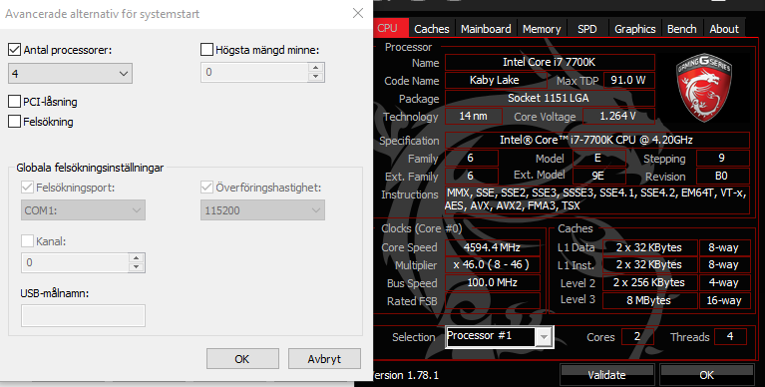This screenshot has height=387, width=765.
Task: Confirm with OK in the systemstart dialog
Action: click(x=242, y=359)
